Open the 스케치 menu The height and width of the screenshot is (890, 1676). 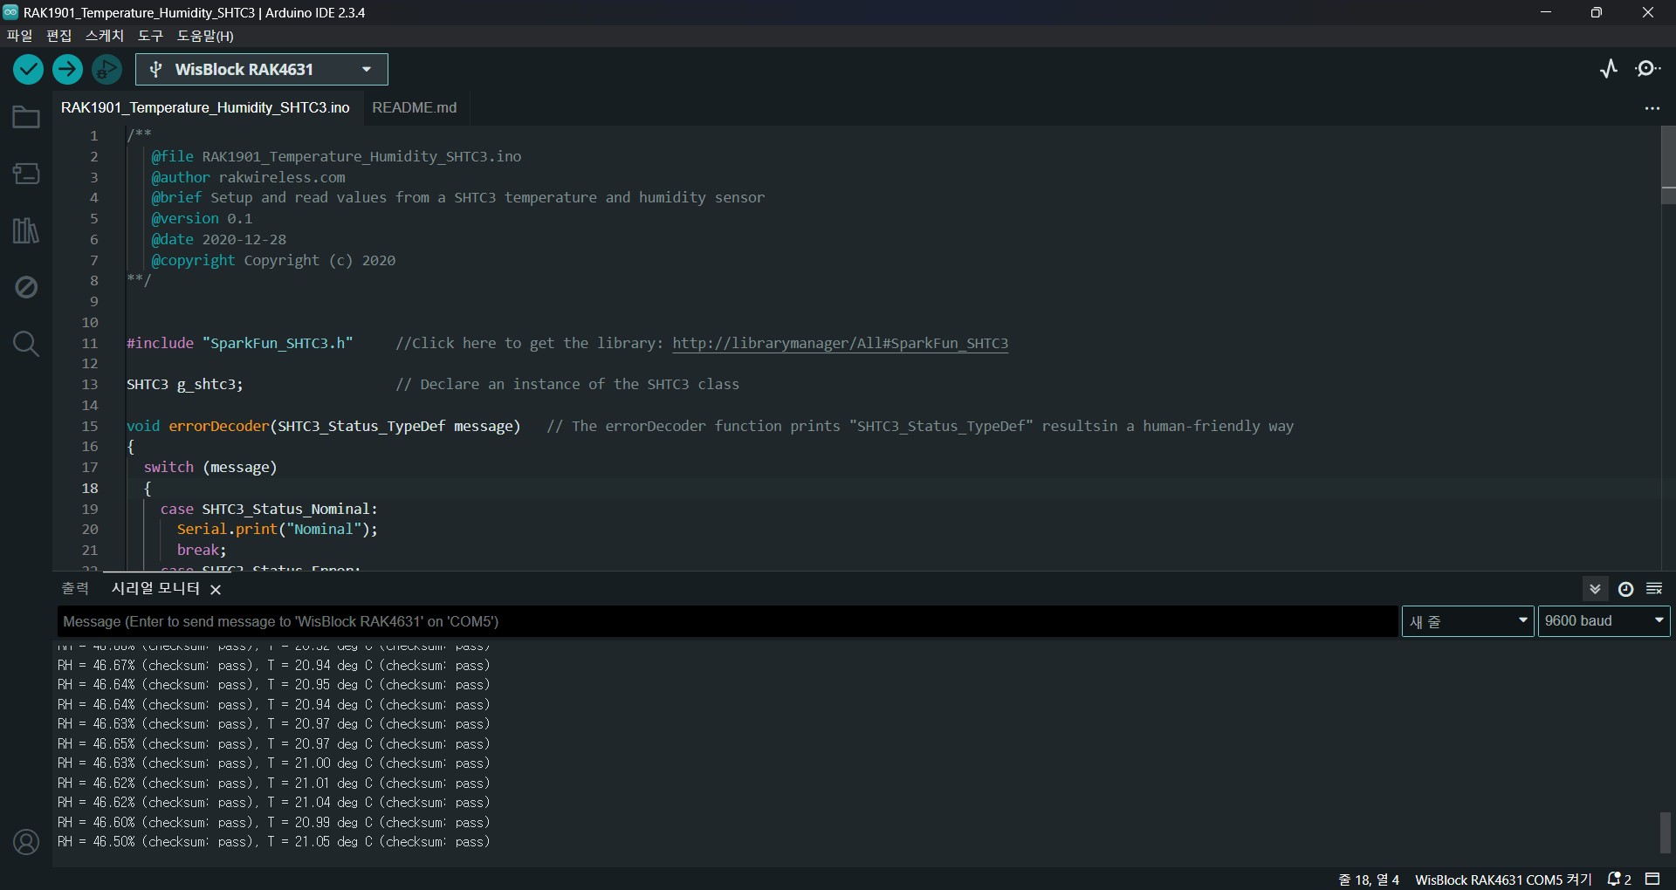105,36
